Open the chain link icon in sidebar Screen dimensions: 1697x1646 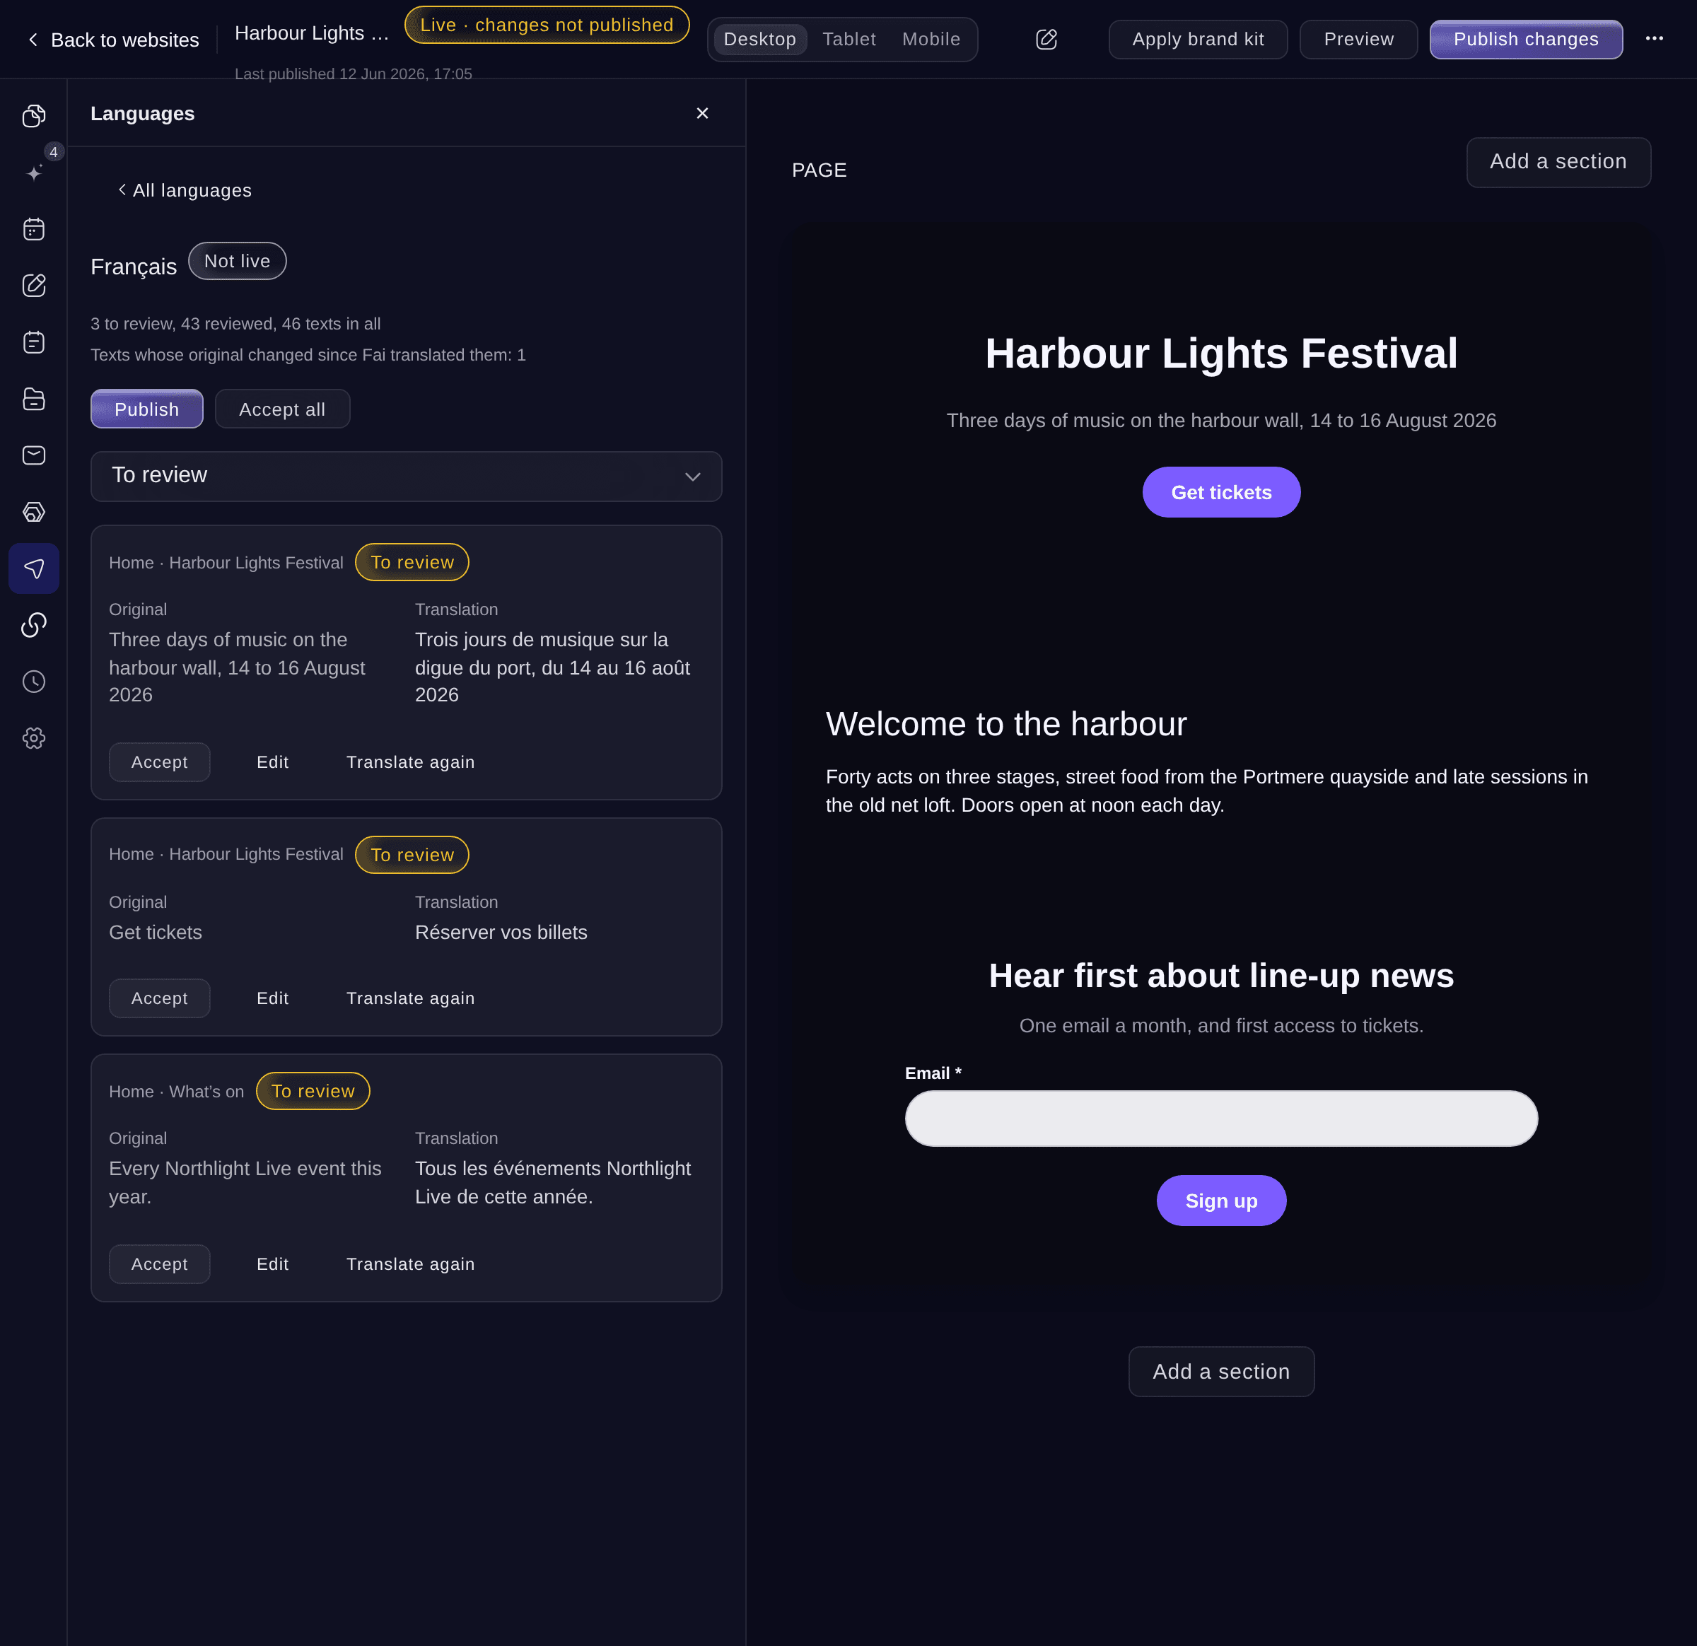click(34, 625)
